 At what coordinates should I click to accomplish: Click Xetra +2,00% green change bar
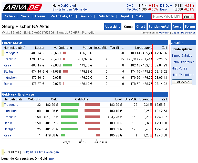67,65
